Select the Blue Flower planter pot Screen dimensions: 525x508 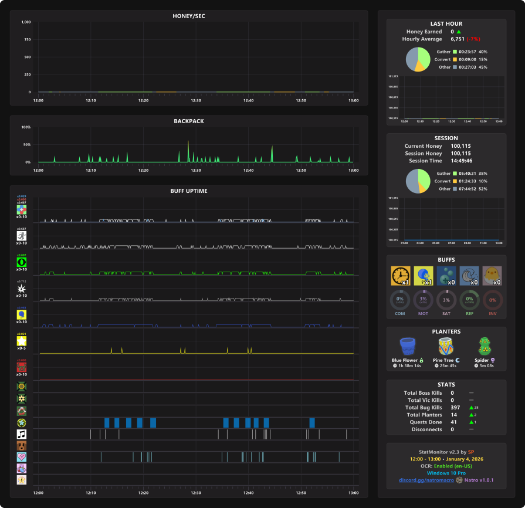408,346
